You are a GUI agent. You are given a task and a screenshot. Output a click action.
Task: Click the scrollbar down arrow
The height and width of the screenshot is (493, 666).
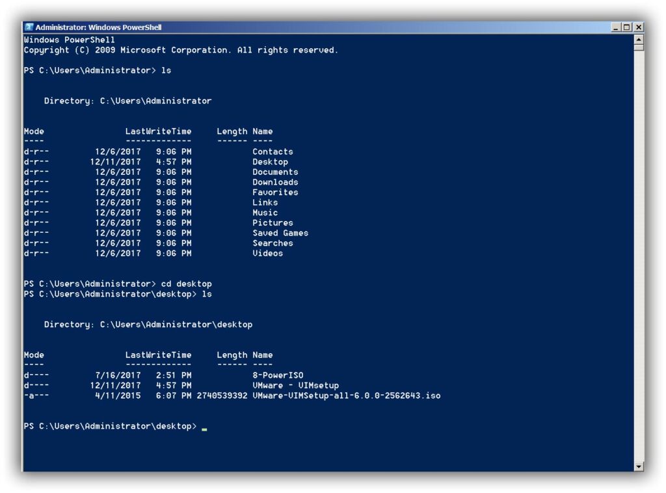click(x=639, y=466)
